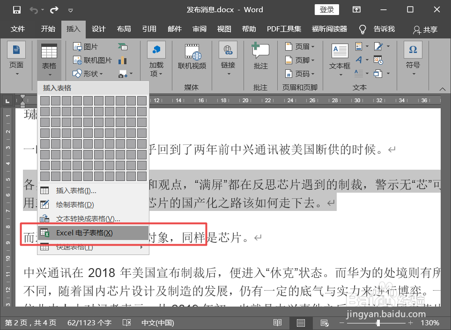Open Customize Quick Access Toolbar dropdown

(x=70, y=11)
